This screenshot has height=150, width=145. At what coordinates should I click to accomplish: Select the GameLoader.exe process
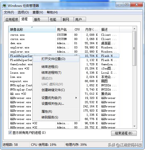point(21,64)
